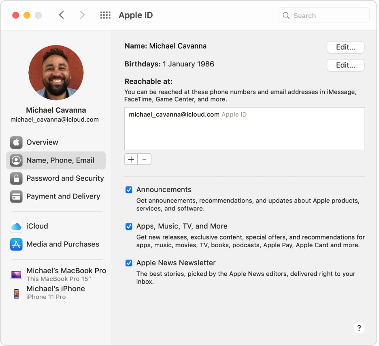Select Michael's iPhone device
Viewport: 379px width, 346px height.
55,288
